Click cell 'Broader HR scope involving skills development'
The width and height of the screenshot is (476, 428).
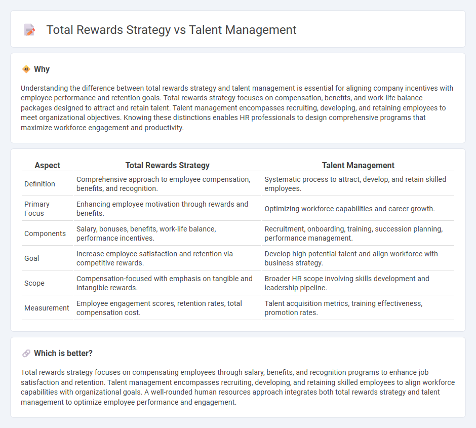tap(358, 283)
